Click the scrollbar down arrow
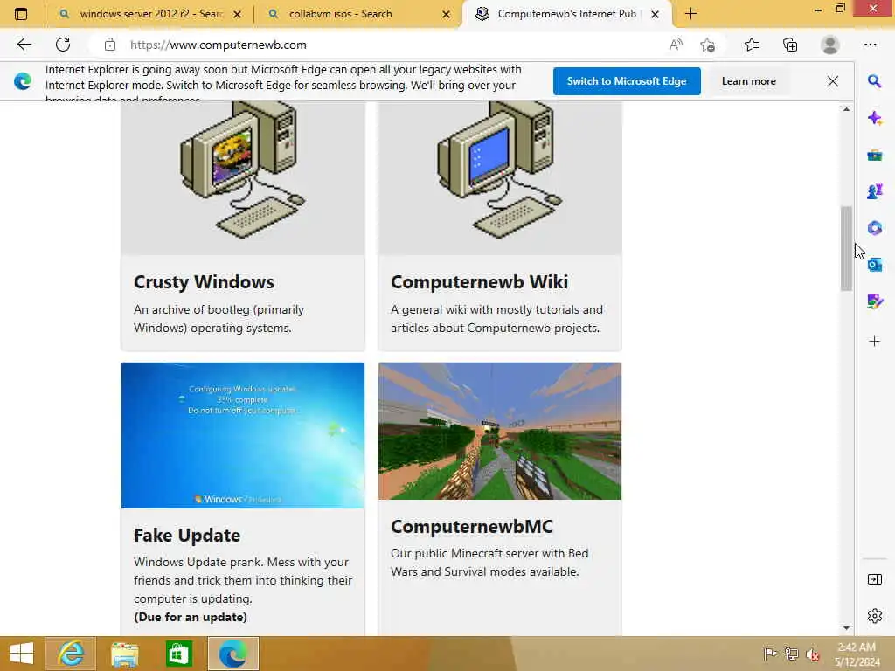This screenshot has height=671, width=895. point(846,628)
